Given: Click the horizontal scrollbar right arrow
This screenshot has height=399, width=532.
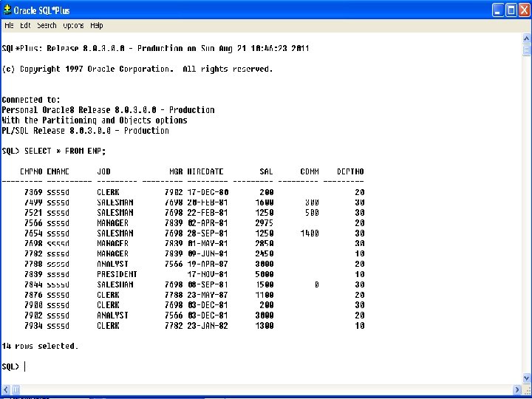Looking at the screenshot, I should pos(517,389).
